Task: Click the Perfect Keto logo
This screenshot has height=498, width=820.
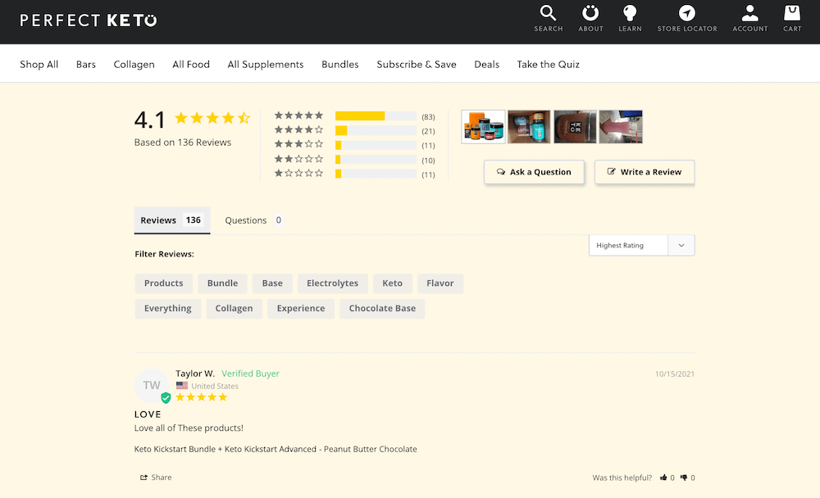Action: click(89, 20)
